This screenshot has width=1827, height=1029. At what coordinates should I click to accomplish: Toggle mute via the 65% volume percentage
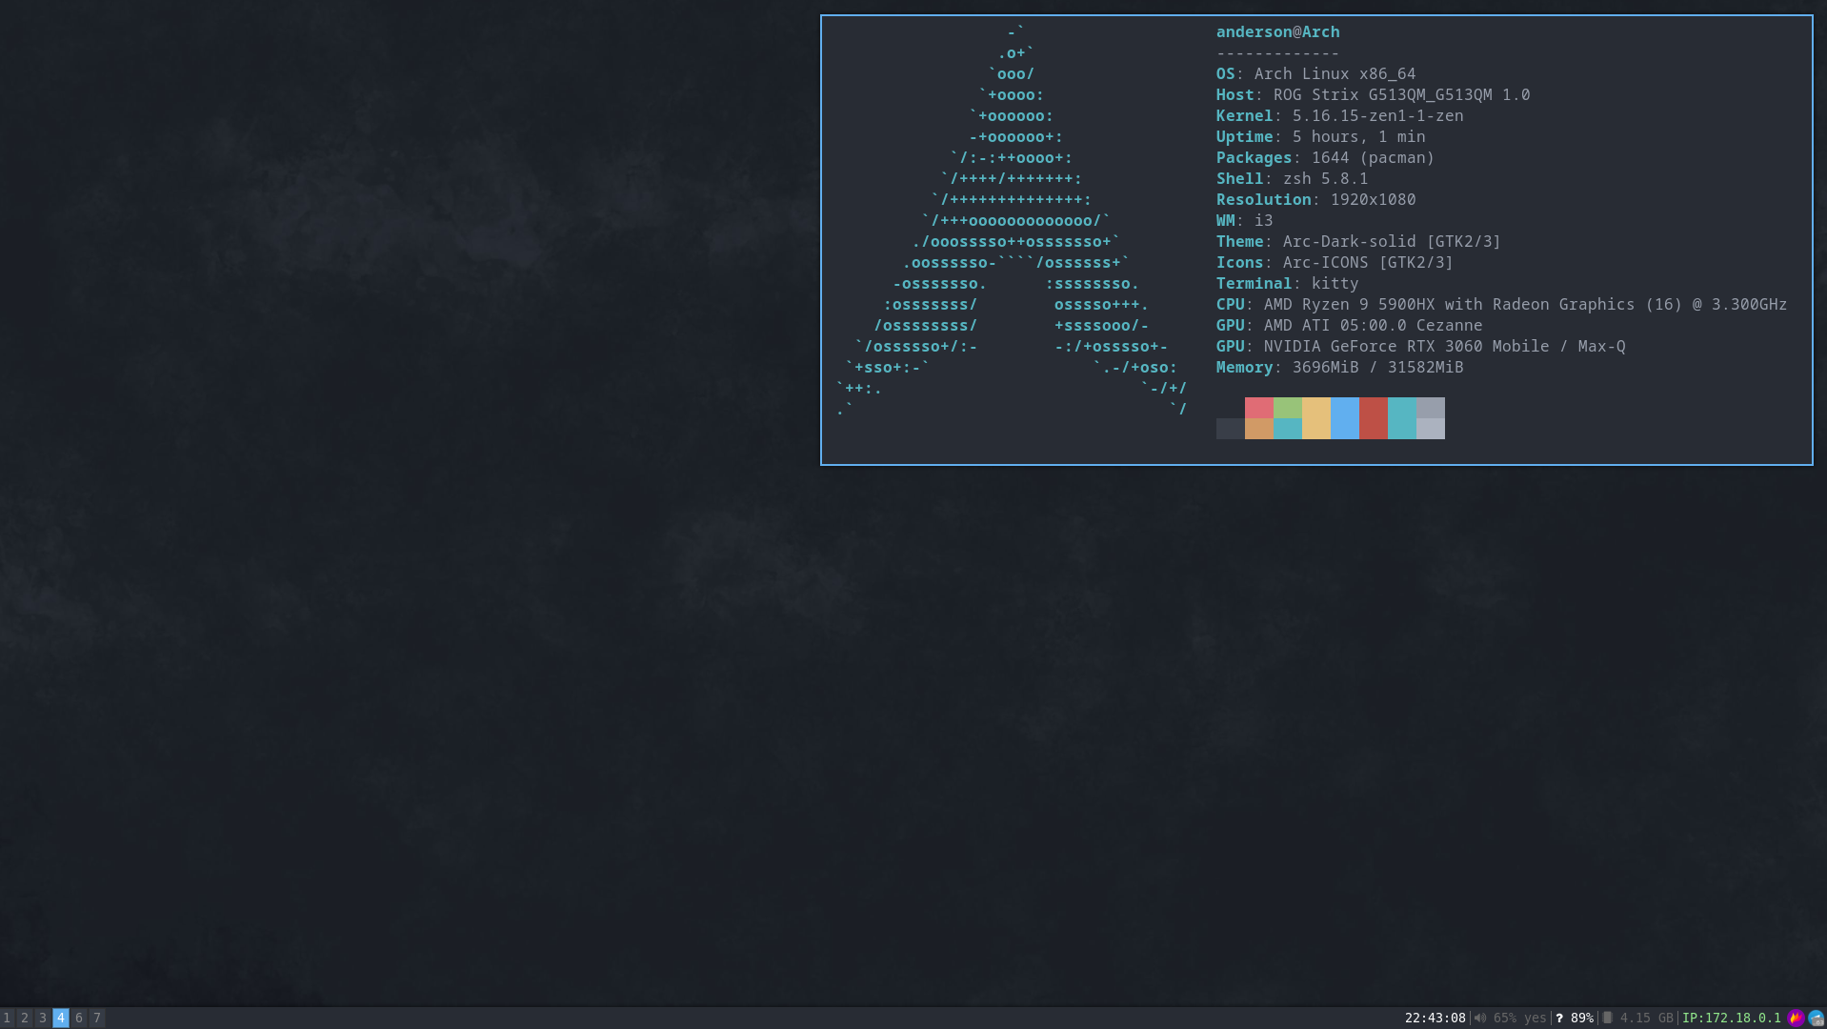[x=1506, y=1018]
